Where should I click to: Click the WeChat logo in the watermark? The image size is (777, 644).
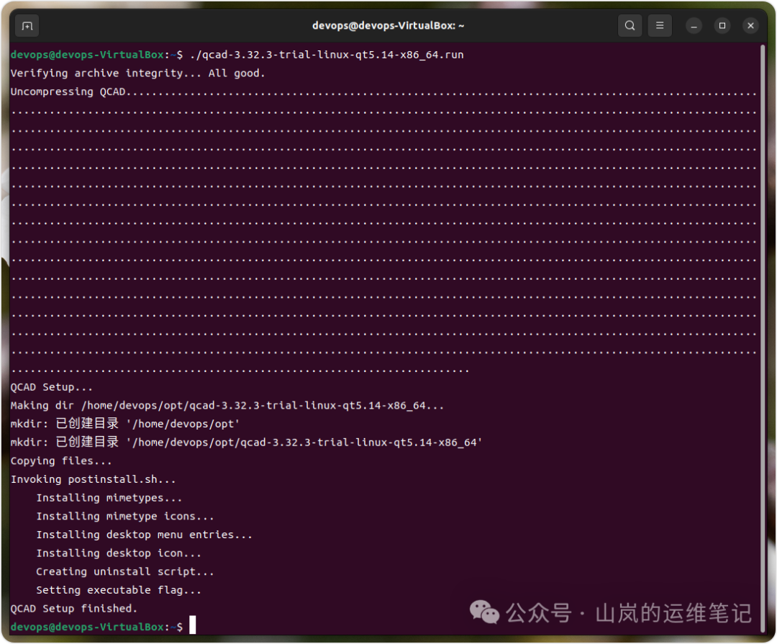pyautogui.click(x=484, y=612)
